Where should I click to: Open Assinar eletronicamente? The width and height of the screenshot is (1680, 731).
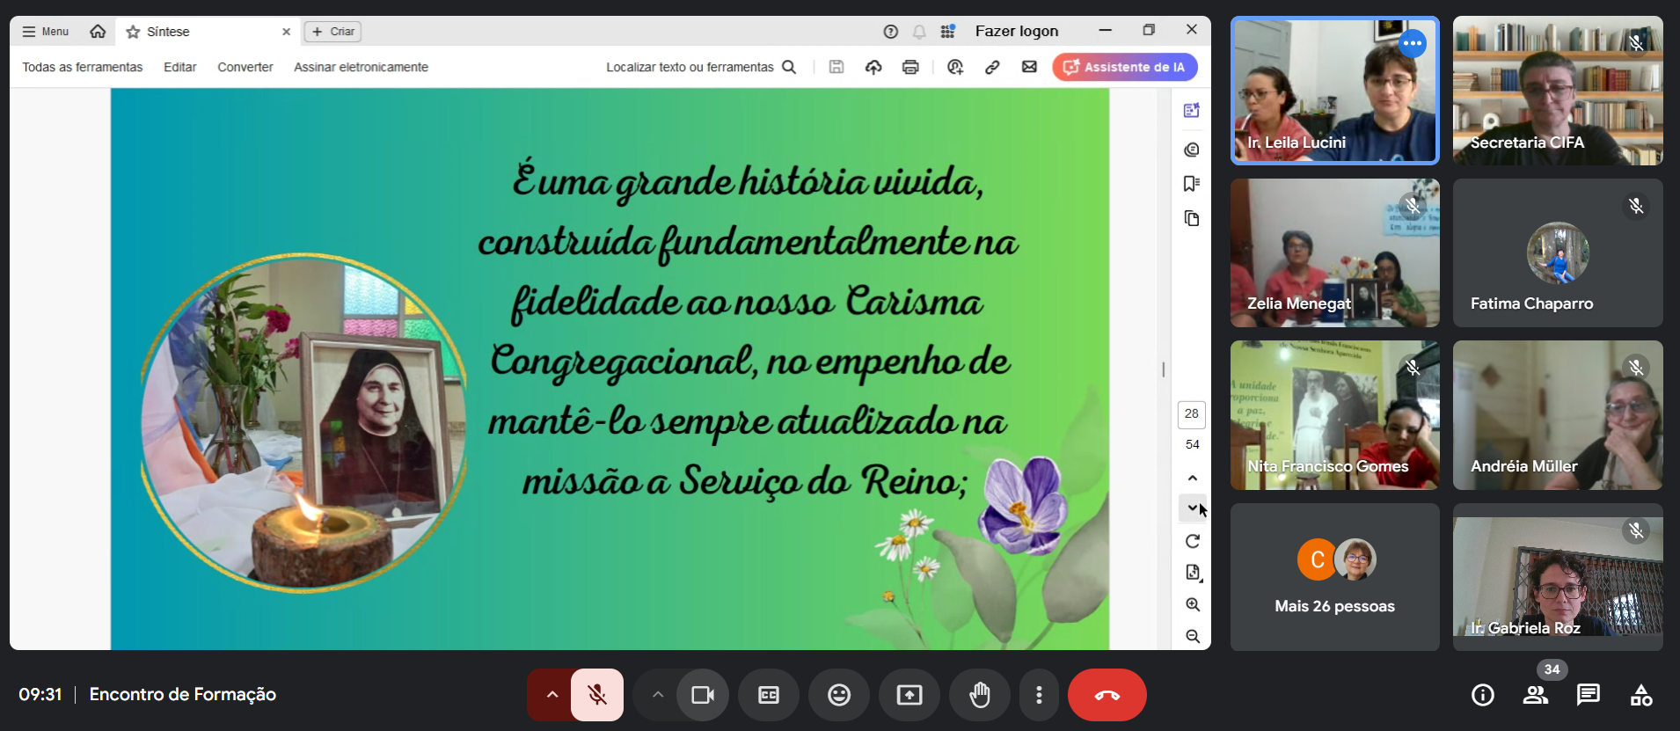tap(362, 67)
